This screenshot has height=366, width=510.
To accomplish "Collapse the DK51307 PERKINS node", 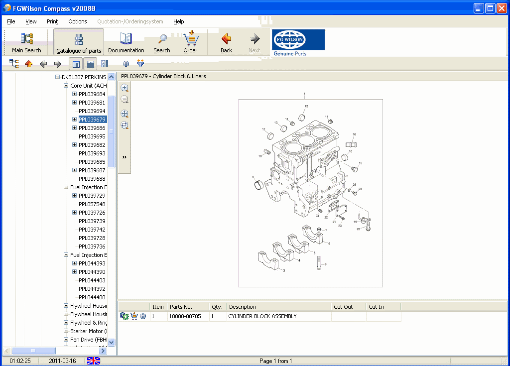I will (58, 77).
